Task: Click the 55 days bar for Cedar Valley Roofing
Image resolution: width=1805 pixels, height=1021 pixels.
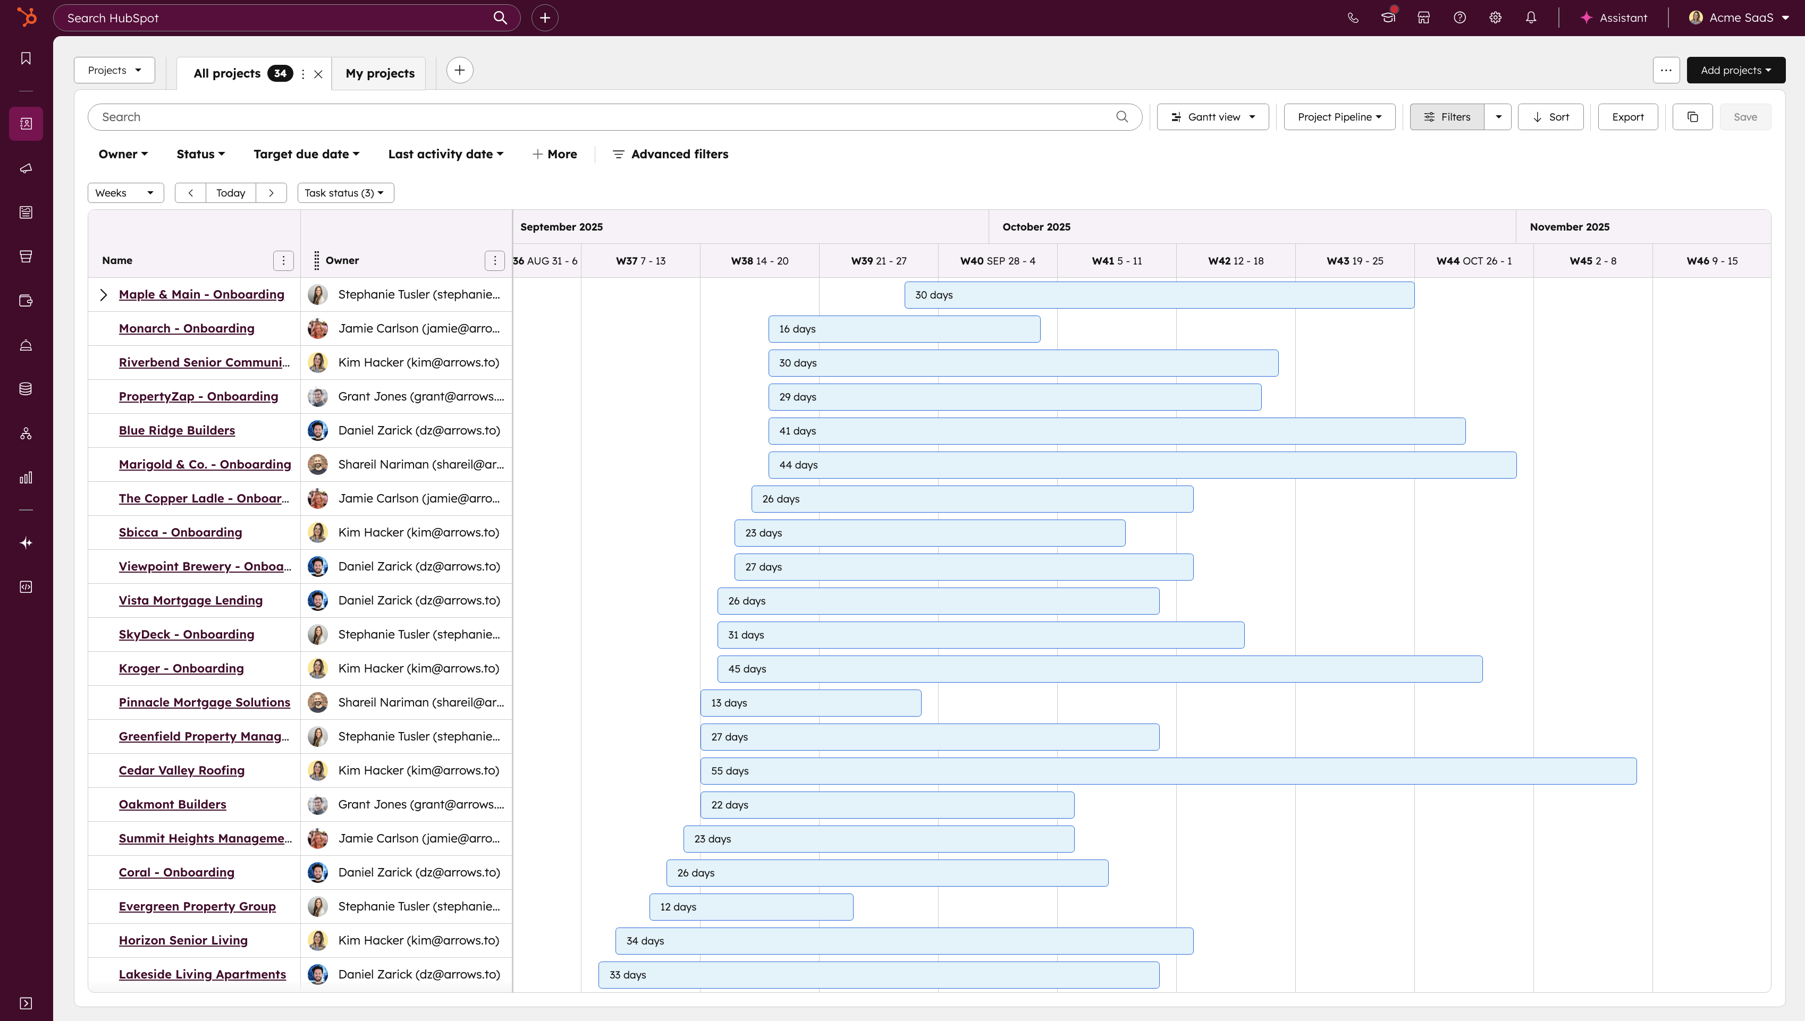Action: [x=1167, y=771]
